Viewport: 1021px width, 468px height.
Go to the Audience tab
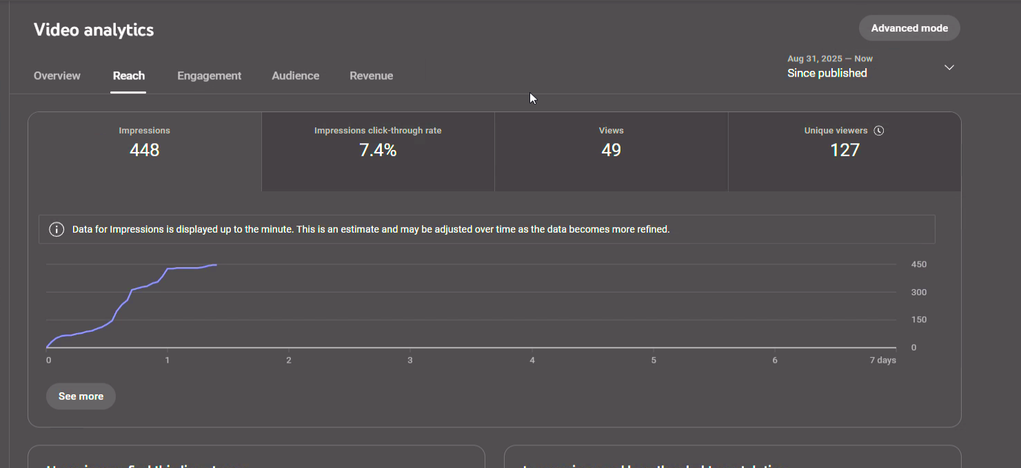coord(295,76)
